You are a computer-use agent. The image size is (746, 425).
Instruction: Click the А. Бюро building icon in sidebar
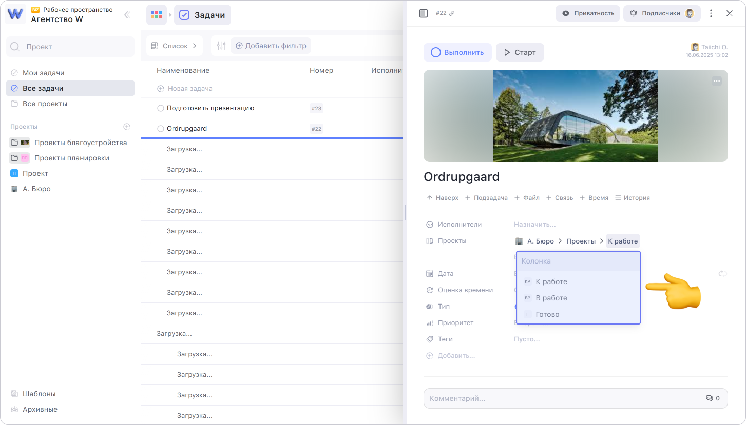[14, 189]
